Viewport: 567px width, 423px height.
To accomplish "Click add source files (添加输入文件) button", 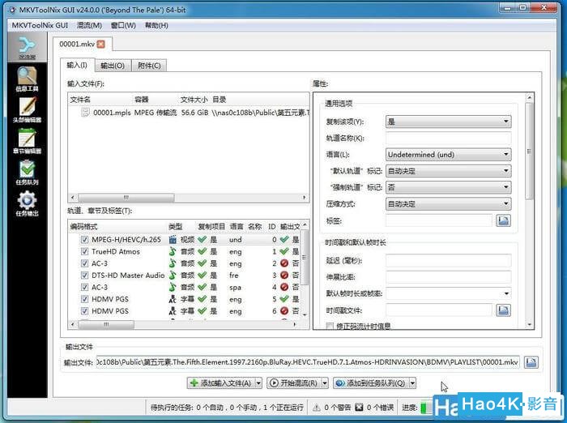I will point(221,382).
